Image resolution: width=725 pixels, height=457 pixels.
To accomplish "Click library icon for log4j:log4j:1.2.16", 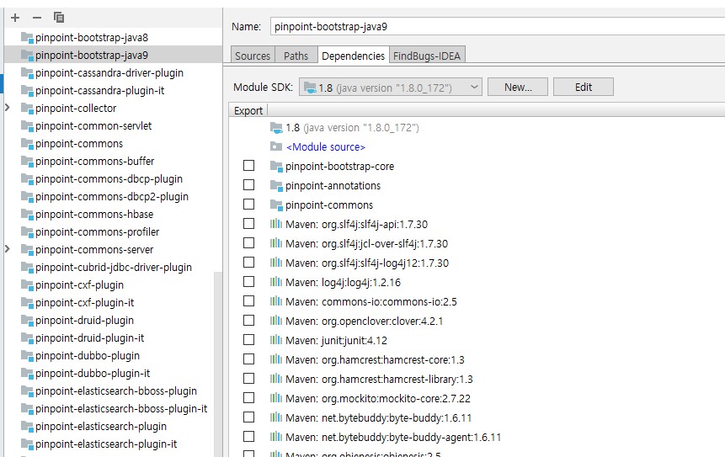I will click(x=276, y=282).
